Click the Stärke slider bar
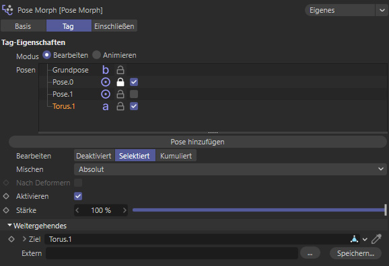 [259, 210]
